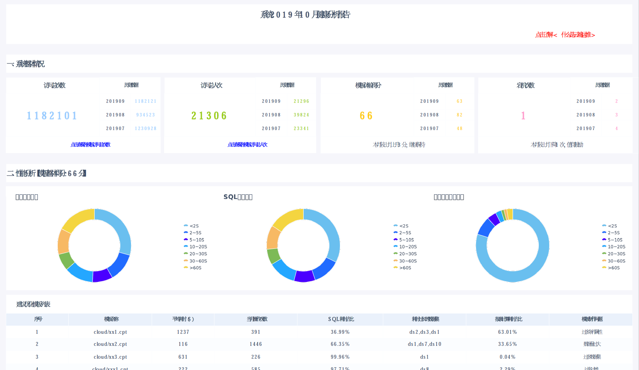
Task: Click the 1446 cell in the table
Action: tap(256, 344)
